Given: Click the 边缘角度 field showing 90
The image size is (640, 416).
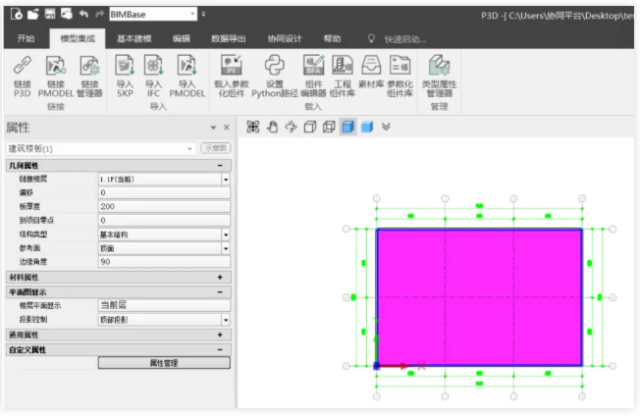Looking at the screenshot, I should [164, 262].
